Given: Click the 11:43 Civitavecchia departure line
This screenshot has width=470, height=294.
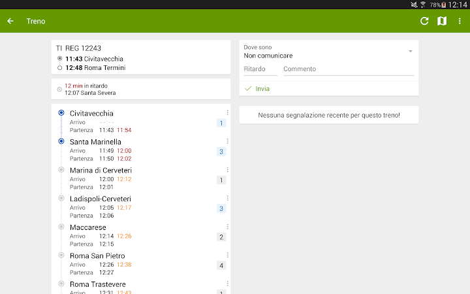Looking at the screenshot, I should (94, 59).
